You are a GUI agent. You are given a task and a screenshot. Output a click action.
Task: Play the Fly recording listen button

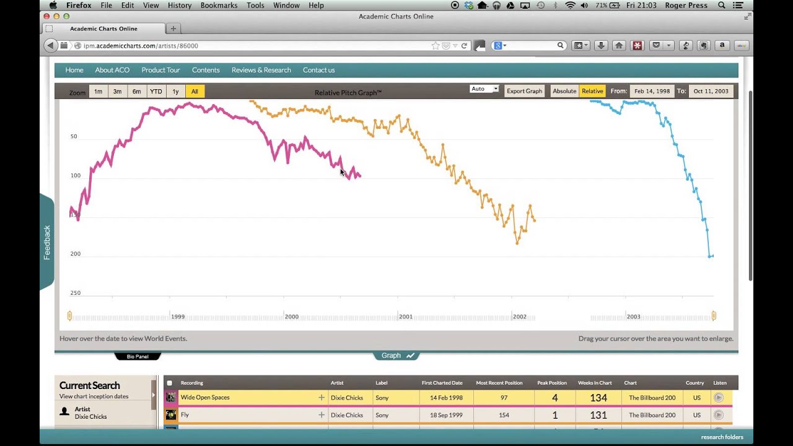(x=718, y=415)
